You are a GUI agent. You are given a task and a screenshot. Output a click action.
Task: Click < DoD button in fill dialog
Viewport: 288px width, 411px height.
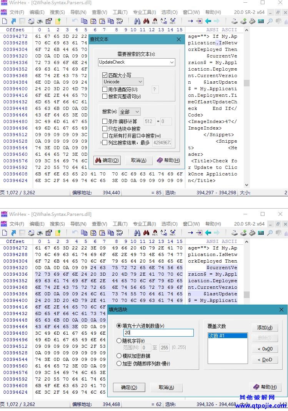point(265,360)
